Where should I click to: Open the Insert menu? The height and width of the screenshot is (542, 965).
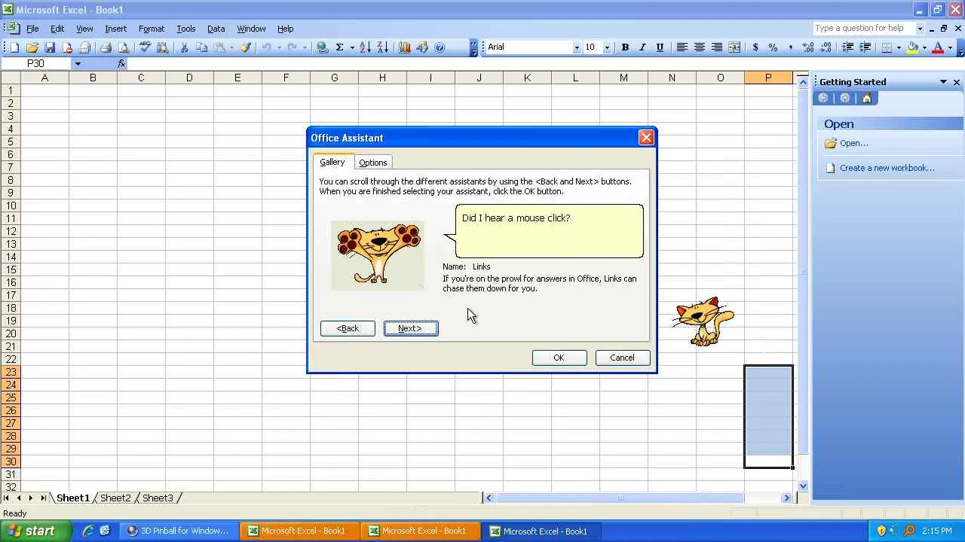click(x=115, y=29)
